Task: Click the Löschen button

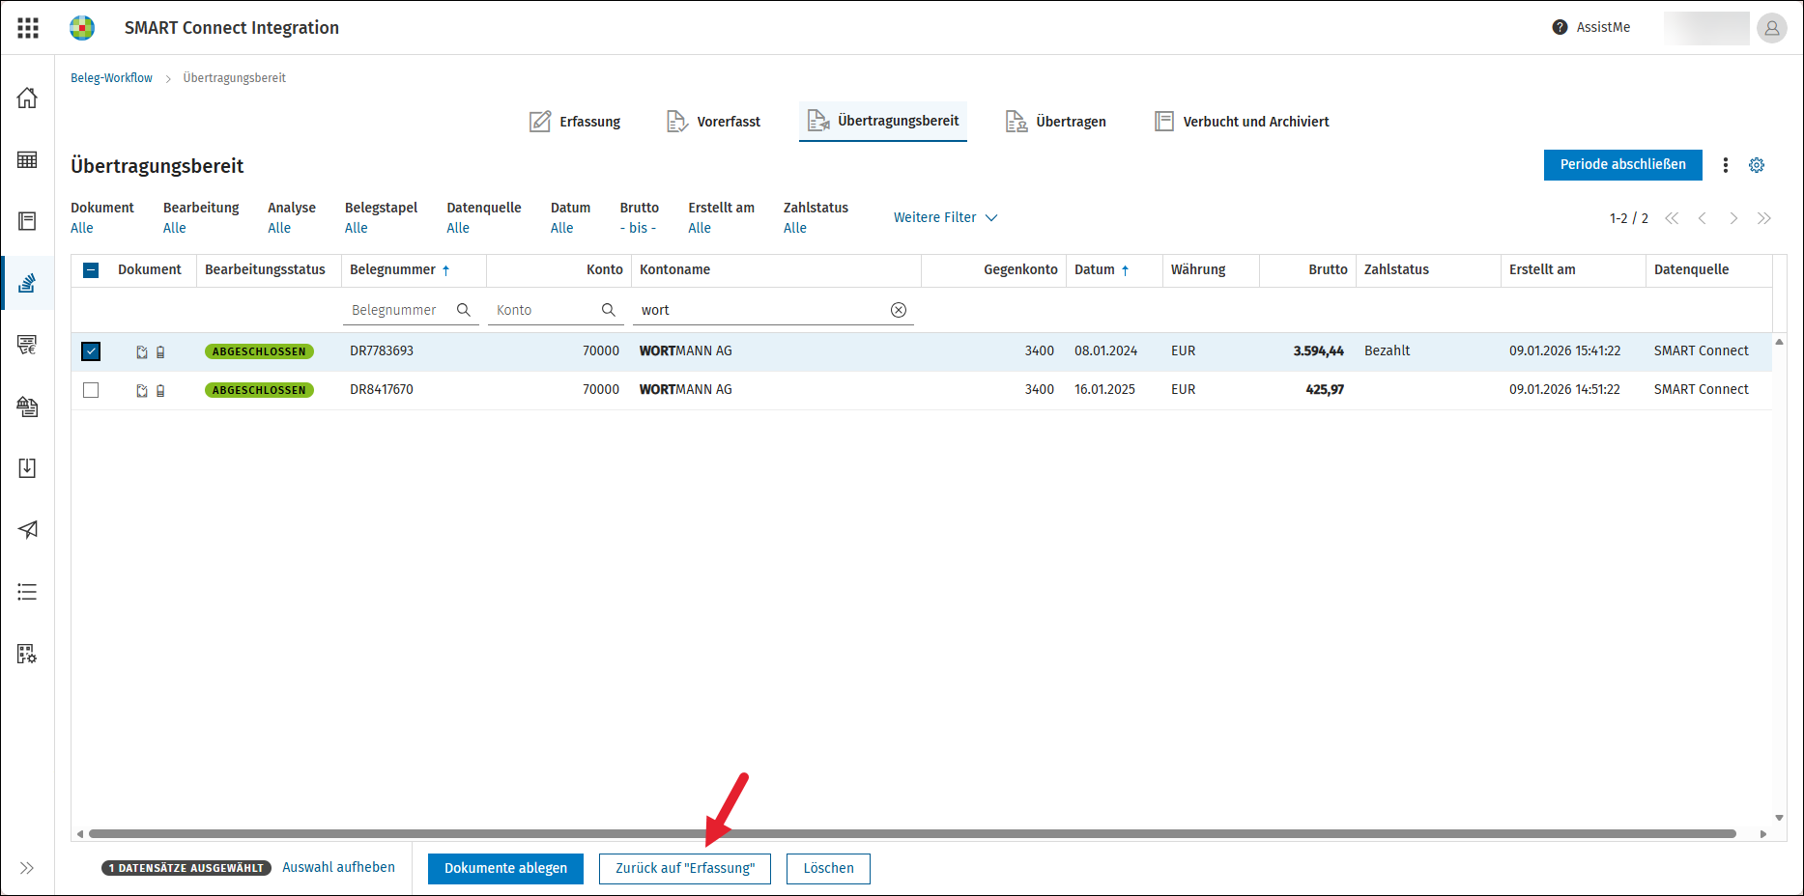Action: point(828,869)
